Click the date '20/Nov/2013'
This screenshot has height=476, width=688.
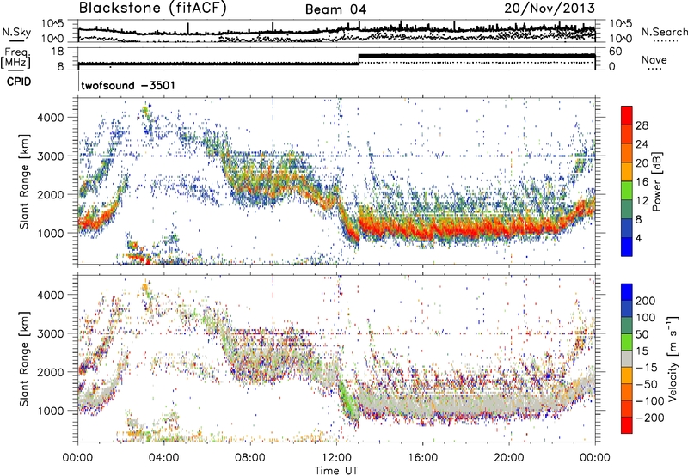click(550, 9)
